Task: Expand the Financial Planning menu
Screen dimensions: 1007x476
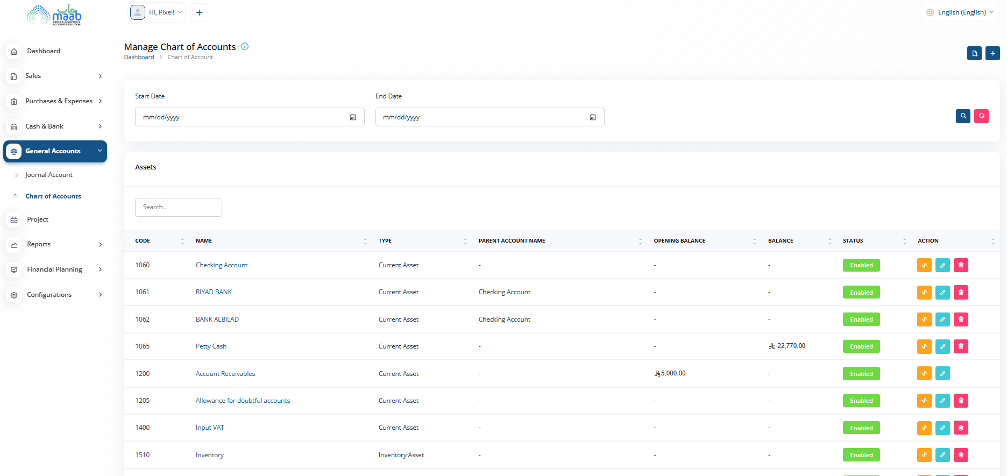Action: click(55, 269)
